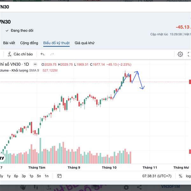This screenshot has height=191, width=191.
Task: Select the Giá quá khứ tab
Action: (x=84, y=43)
